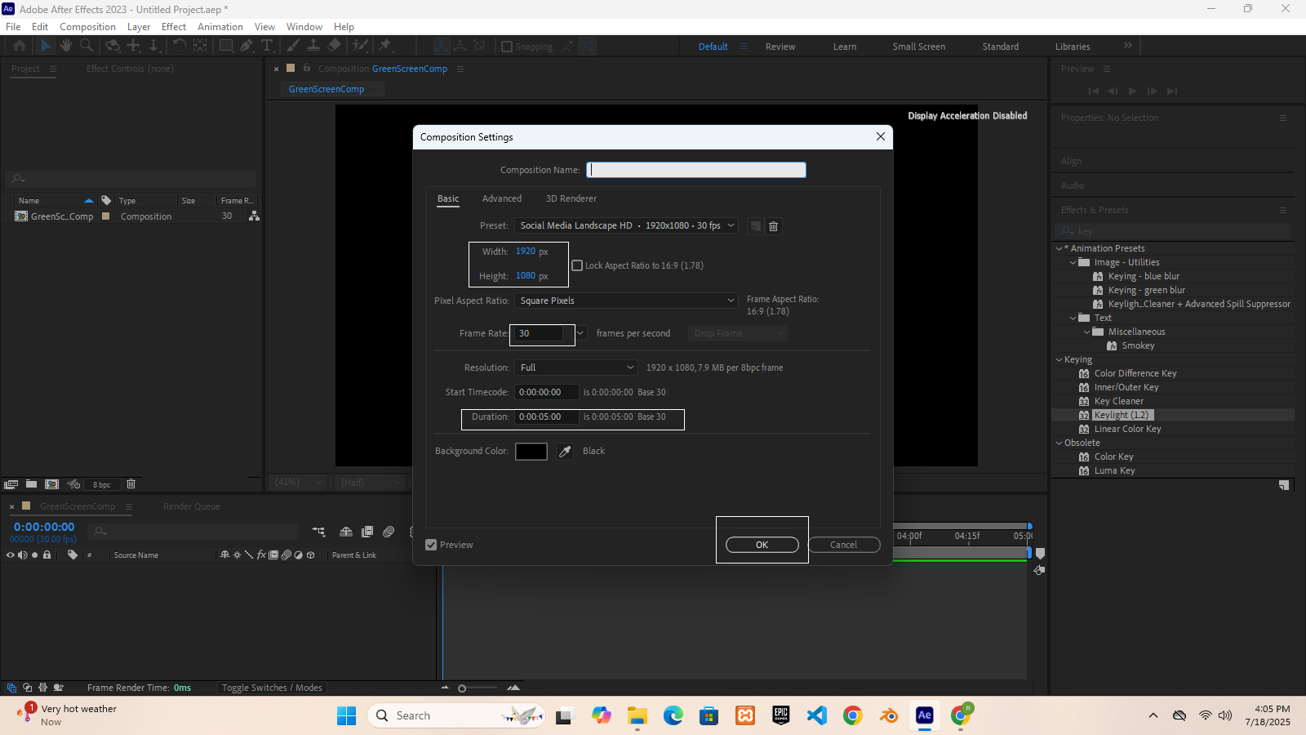Screen dimensions: 1306x735
Task: Select the Hand tool
Action: (66, 46)
